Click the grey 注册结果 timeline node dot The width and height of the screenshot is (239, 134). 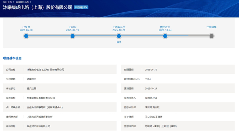[211, 36]
